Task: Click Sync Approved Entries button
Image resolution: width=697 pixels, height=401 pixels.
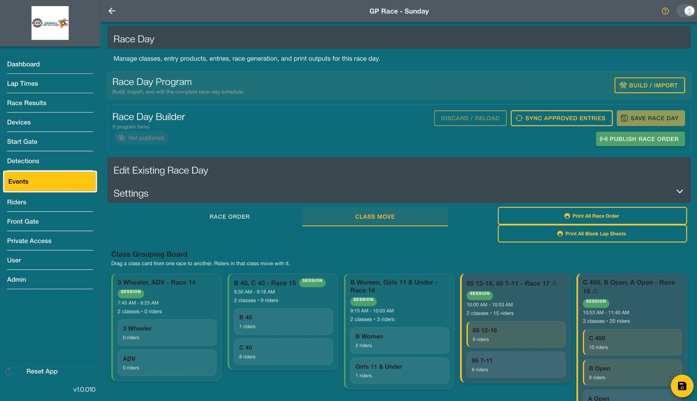Action: (561, 118)
